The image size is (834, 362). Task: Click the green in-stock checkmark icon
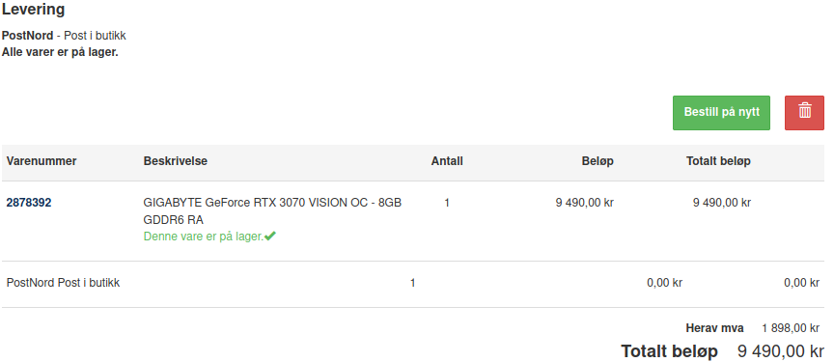tap(270, 236)
